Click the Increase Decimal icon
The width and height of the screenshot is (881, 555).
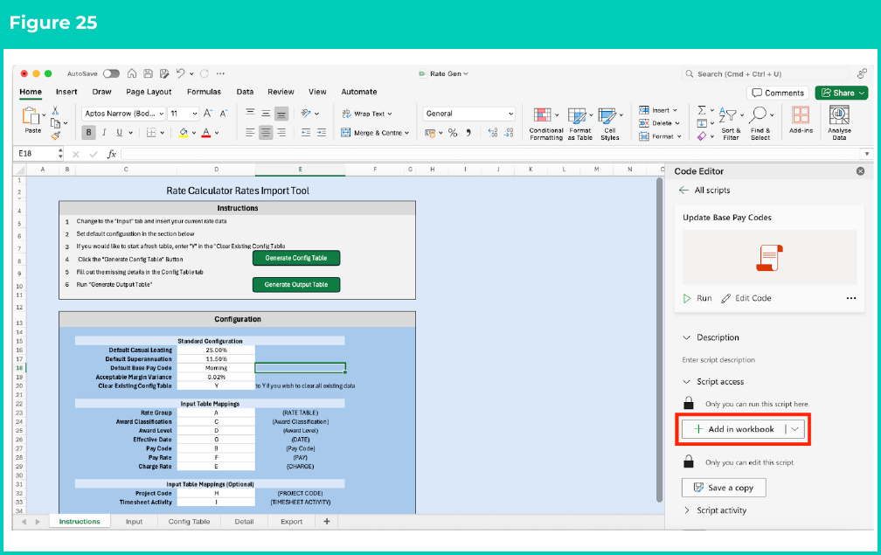pos(493,133)
